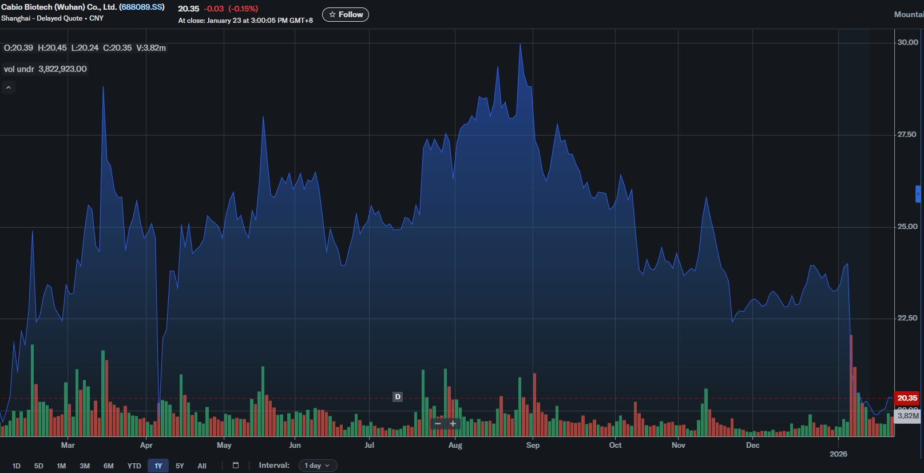
Task: Open the custom date range calendar
Action: click(235, 466)
